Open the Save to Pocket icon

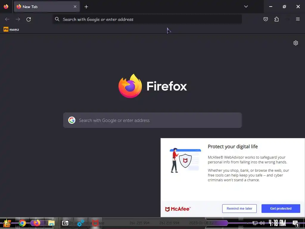point(265,19)
